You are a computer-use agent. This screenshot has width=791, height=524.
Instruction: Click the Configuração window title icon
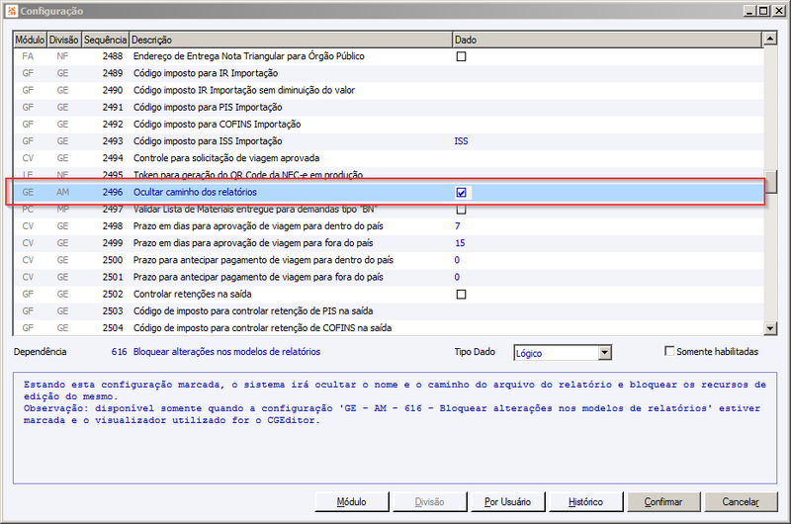tap(12, 11)
